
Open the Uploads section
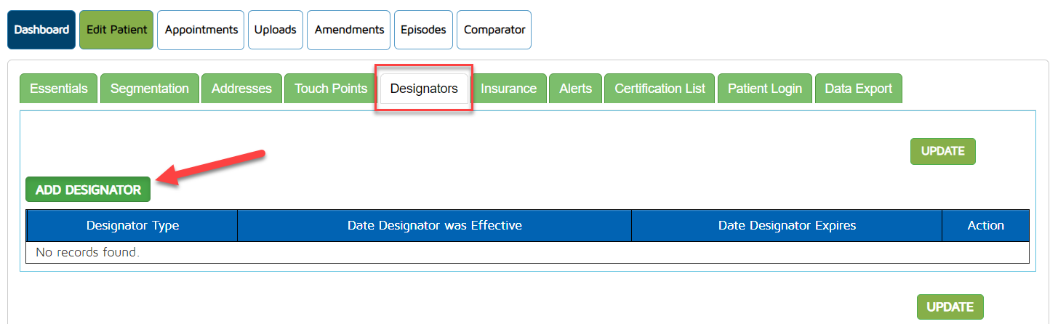coord(275,30)
